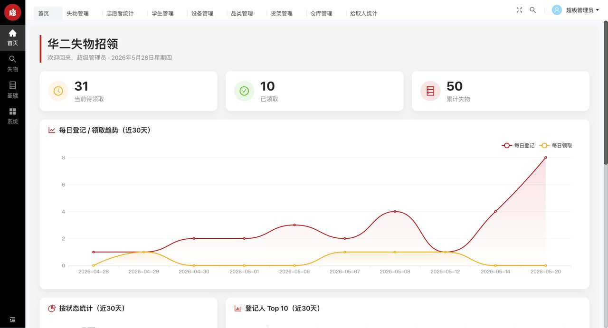Click the 已领取 card label

(269, 99)
